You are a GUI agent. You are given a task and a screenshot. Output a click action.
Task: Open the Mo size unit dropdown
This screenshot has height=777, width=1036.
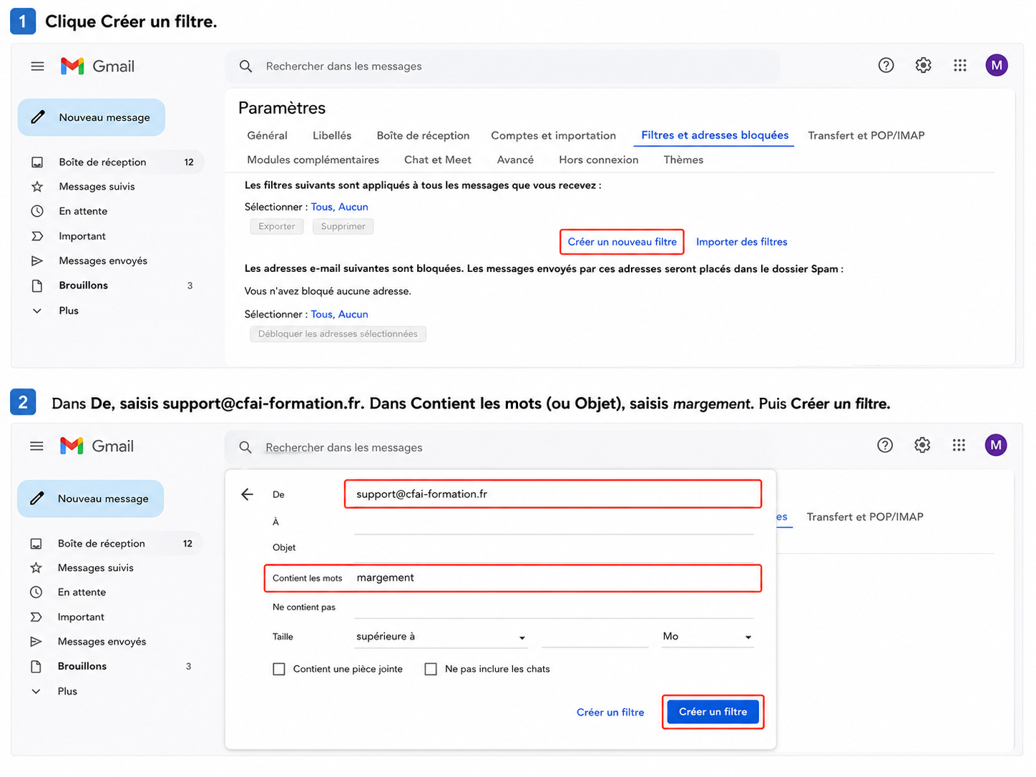pos(707,637)
